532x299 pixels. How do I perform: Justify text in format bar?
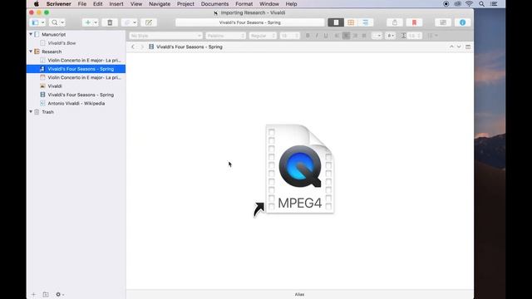[364, 36]
